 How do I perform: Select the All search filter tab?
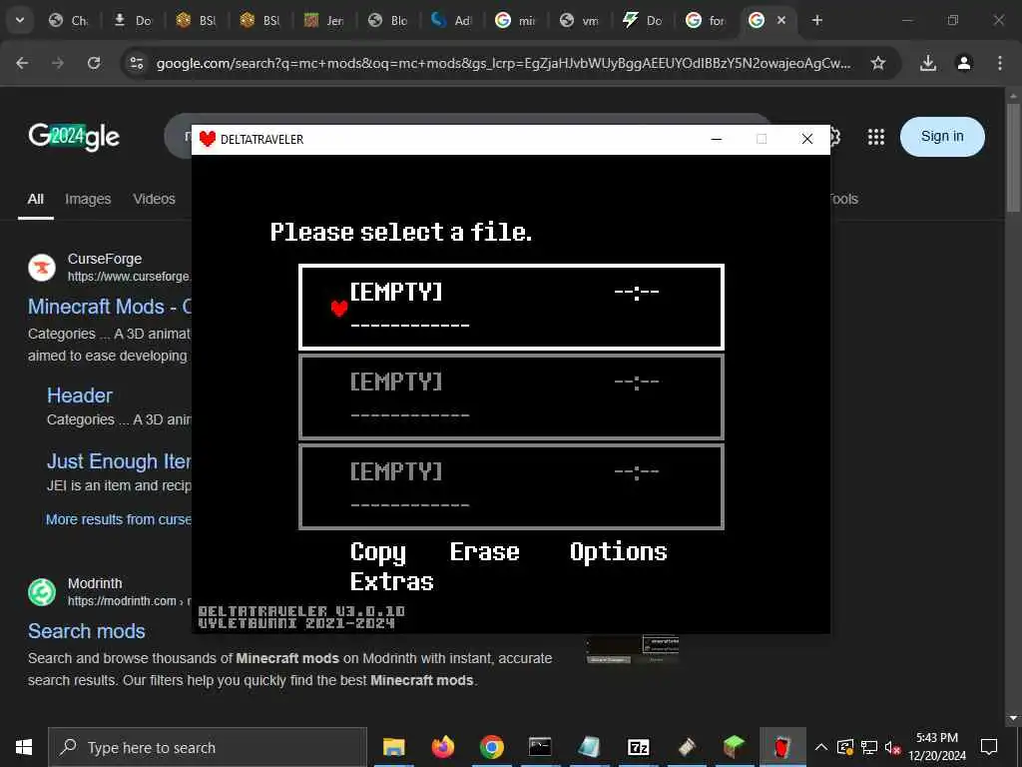[36, 199]
